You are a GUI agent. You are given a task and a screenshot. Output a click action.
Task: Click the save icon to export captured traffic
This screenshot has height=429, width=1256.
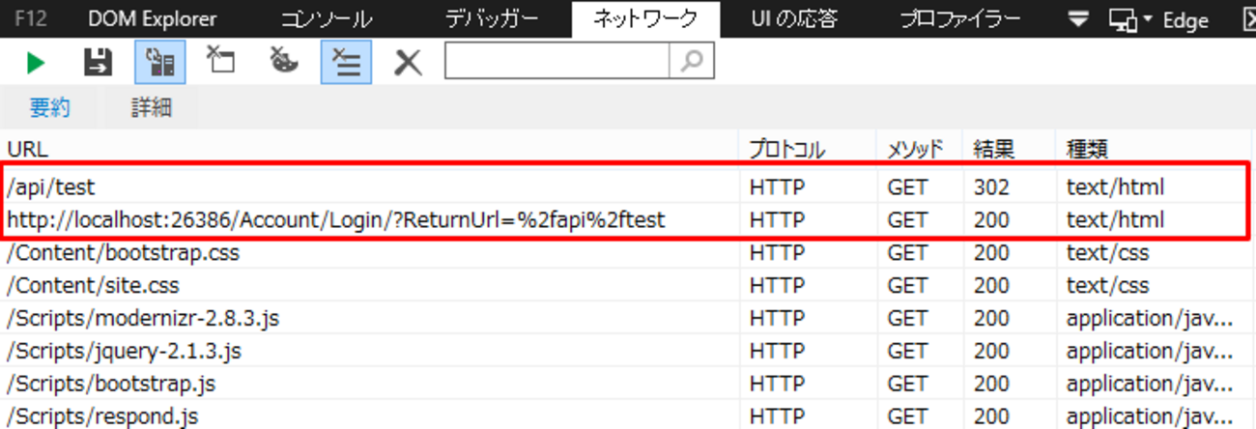(x=98, y=64)
